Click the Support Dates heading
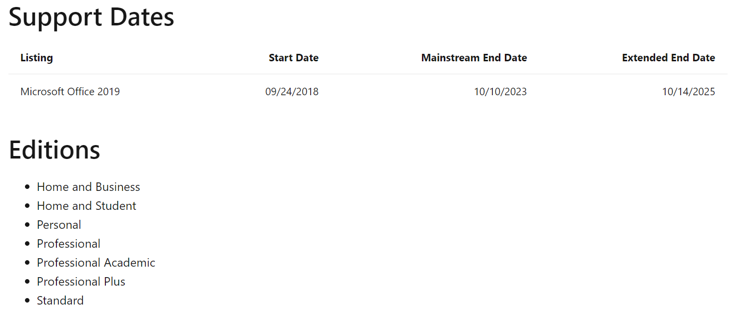 pos(91,17)
